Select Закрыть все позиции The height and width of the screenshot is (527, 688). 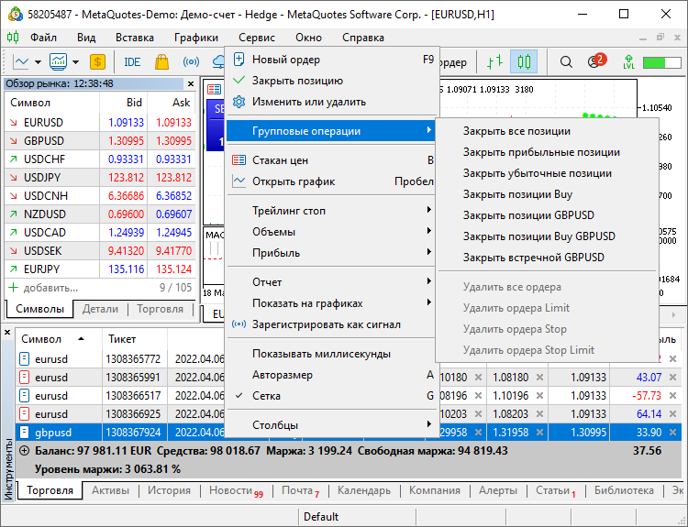point(547,131)
